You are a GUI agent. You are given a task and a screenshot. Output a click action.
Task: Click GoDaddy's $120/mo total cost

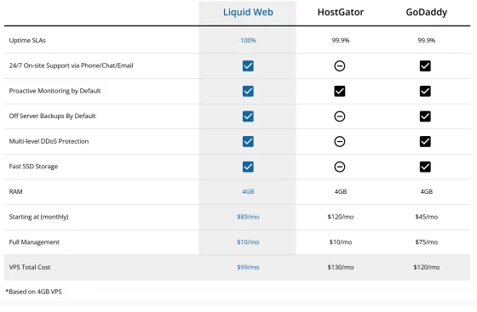point(427,267)
